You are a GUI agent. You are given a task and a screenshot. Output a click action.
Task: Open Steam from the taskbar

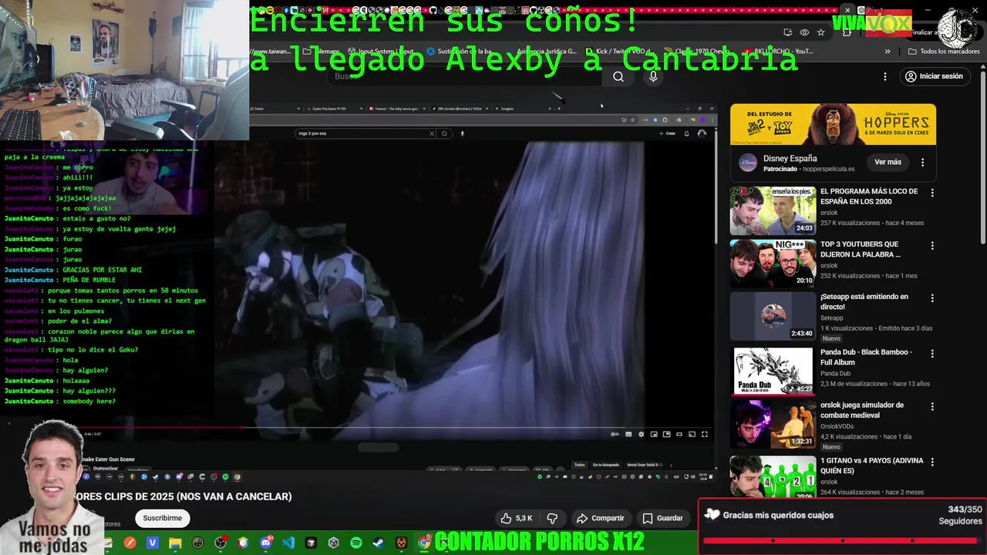[379, 543]
